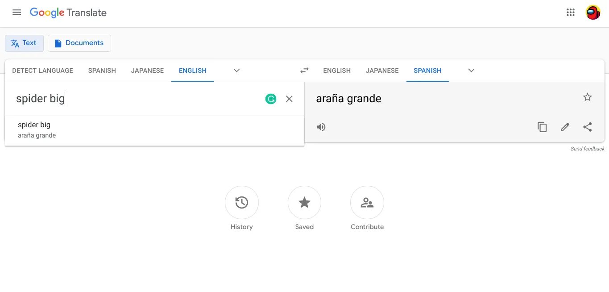Click the Google account avatar
Screen dimensions: 609x292
[593, 13]
